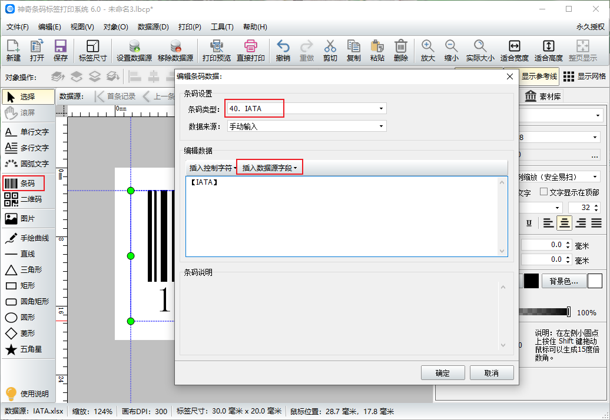Save the label with 保存
This screenshot has width=610, height=420.
pos(60,51)
